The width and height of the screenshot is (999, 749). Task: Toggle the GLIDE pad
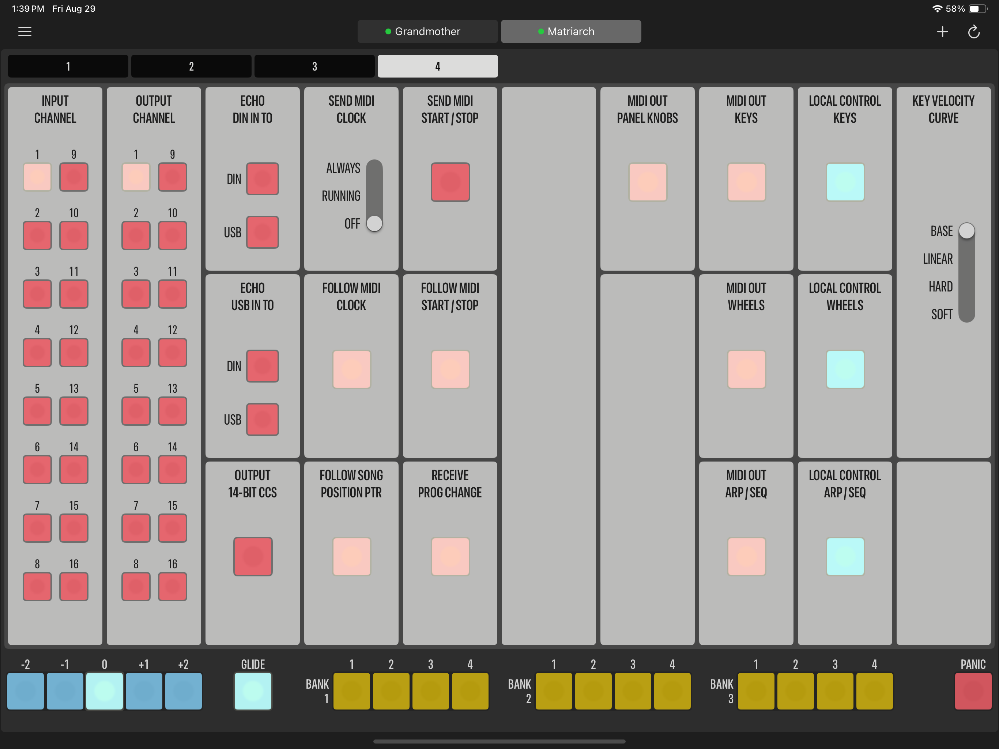pyautogui.click(x=253, y=691)
